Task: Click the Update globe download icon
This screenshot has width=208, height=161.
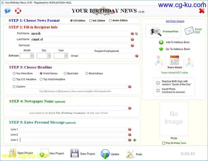Action: pyautogui.click(x=105, y=154)
